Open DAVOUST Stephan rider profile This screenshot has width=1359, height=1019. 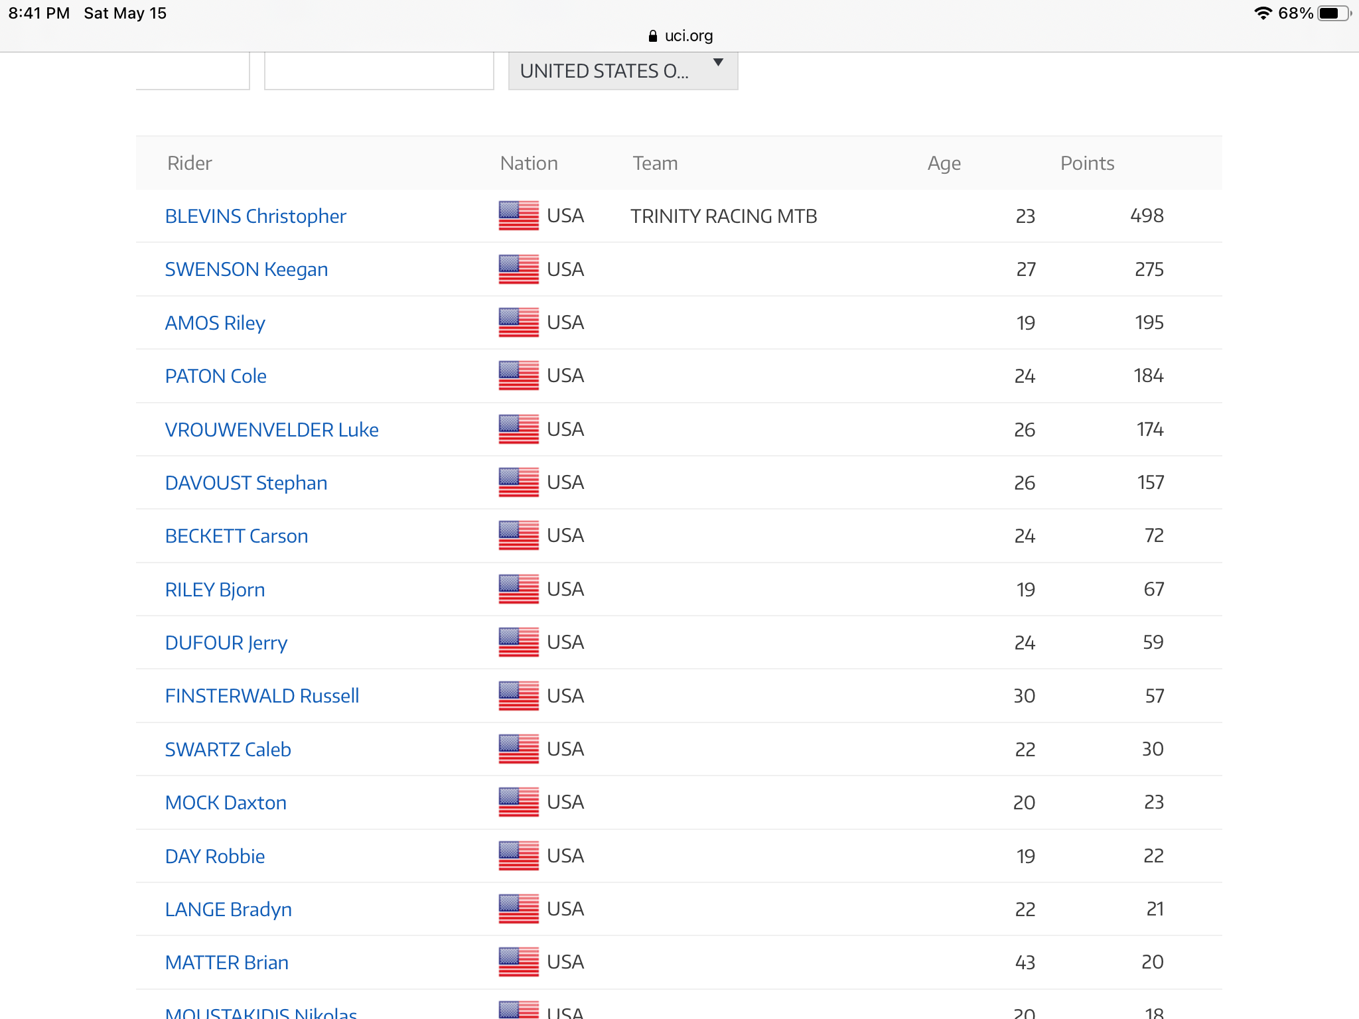(x=246, y=483)
